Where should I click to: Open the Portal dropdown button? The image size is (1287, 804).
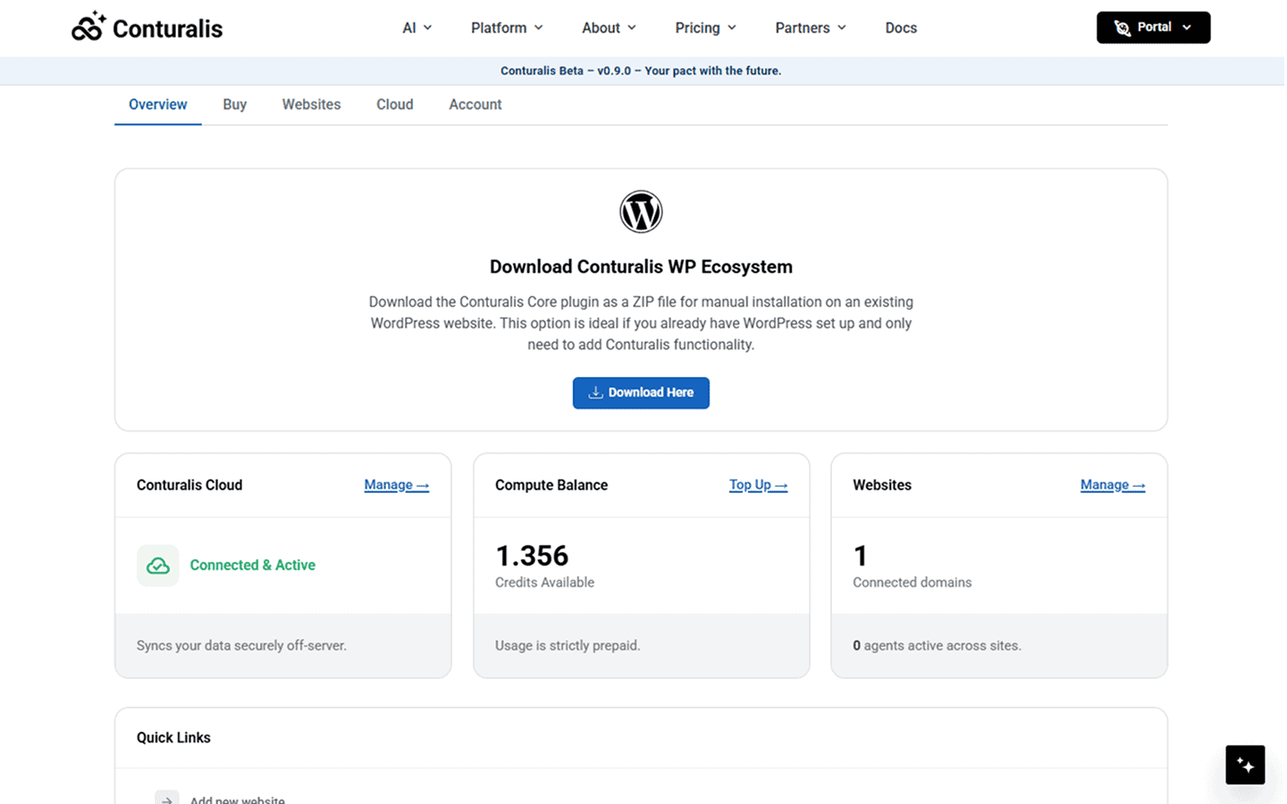pos(1153,28)
